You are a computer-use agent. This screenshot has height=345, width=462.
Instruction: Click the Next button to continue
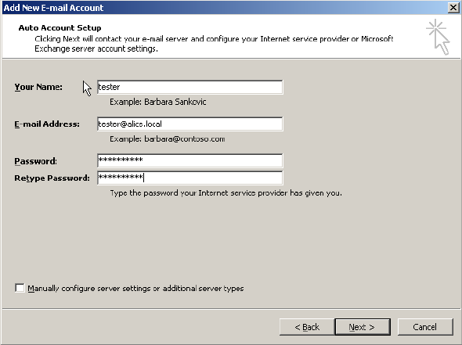point(363,327)
